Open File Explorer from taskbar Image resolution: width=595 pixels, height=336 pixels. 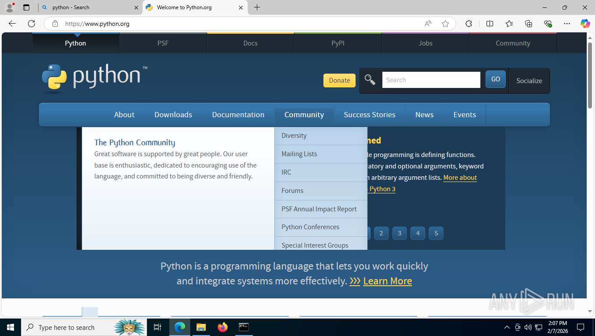point(201,327)
